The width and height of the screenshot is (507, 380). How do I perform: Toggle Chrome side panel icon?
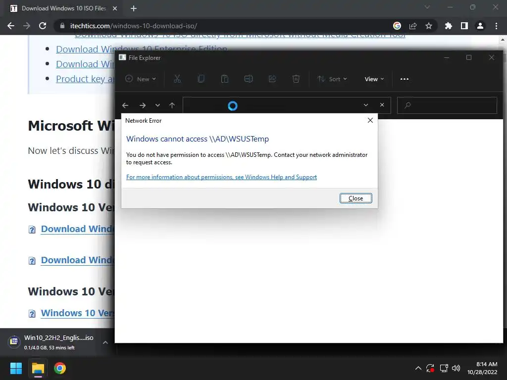click(x=464, y=26)
